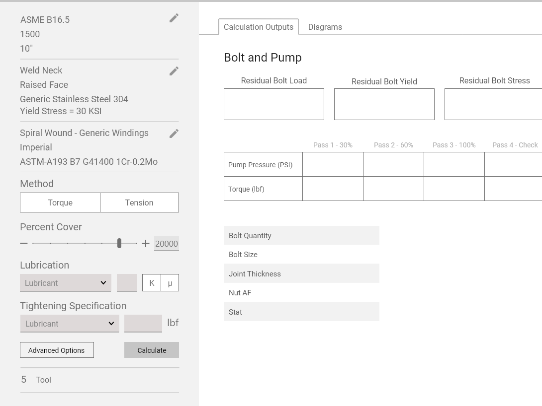Switch to the Diagrams tab
Screen dimensions: 542x406
click(325, 27)
